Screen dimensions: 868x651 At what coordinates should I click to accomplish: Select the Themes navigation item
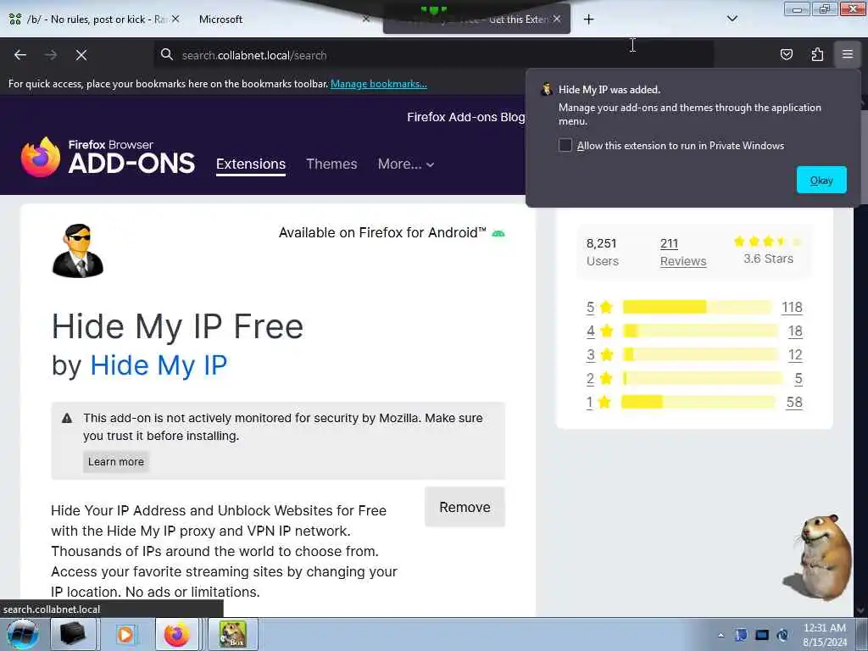point(331,164)
